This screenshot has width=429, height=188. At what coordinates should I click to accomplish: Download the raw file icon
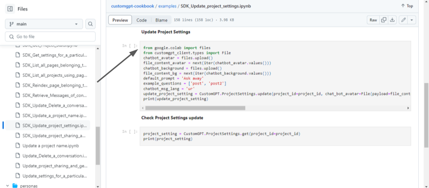point(392,20)
